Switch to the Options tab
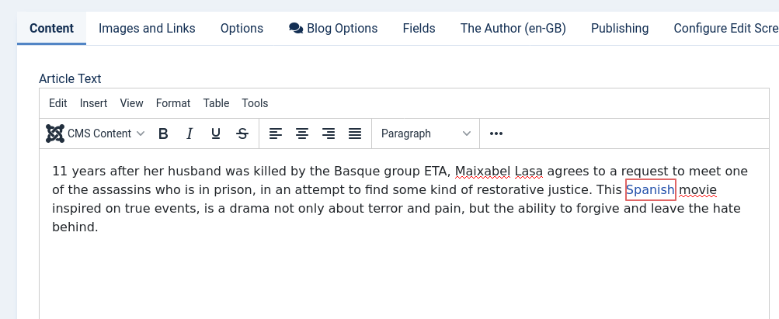Image resolution: width=779 pixels, height=319 pixels. [242, 28]
